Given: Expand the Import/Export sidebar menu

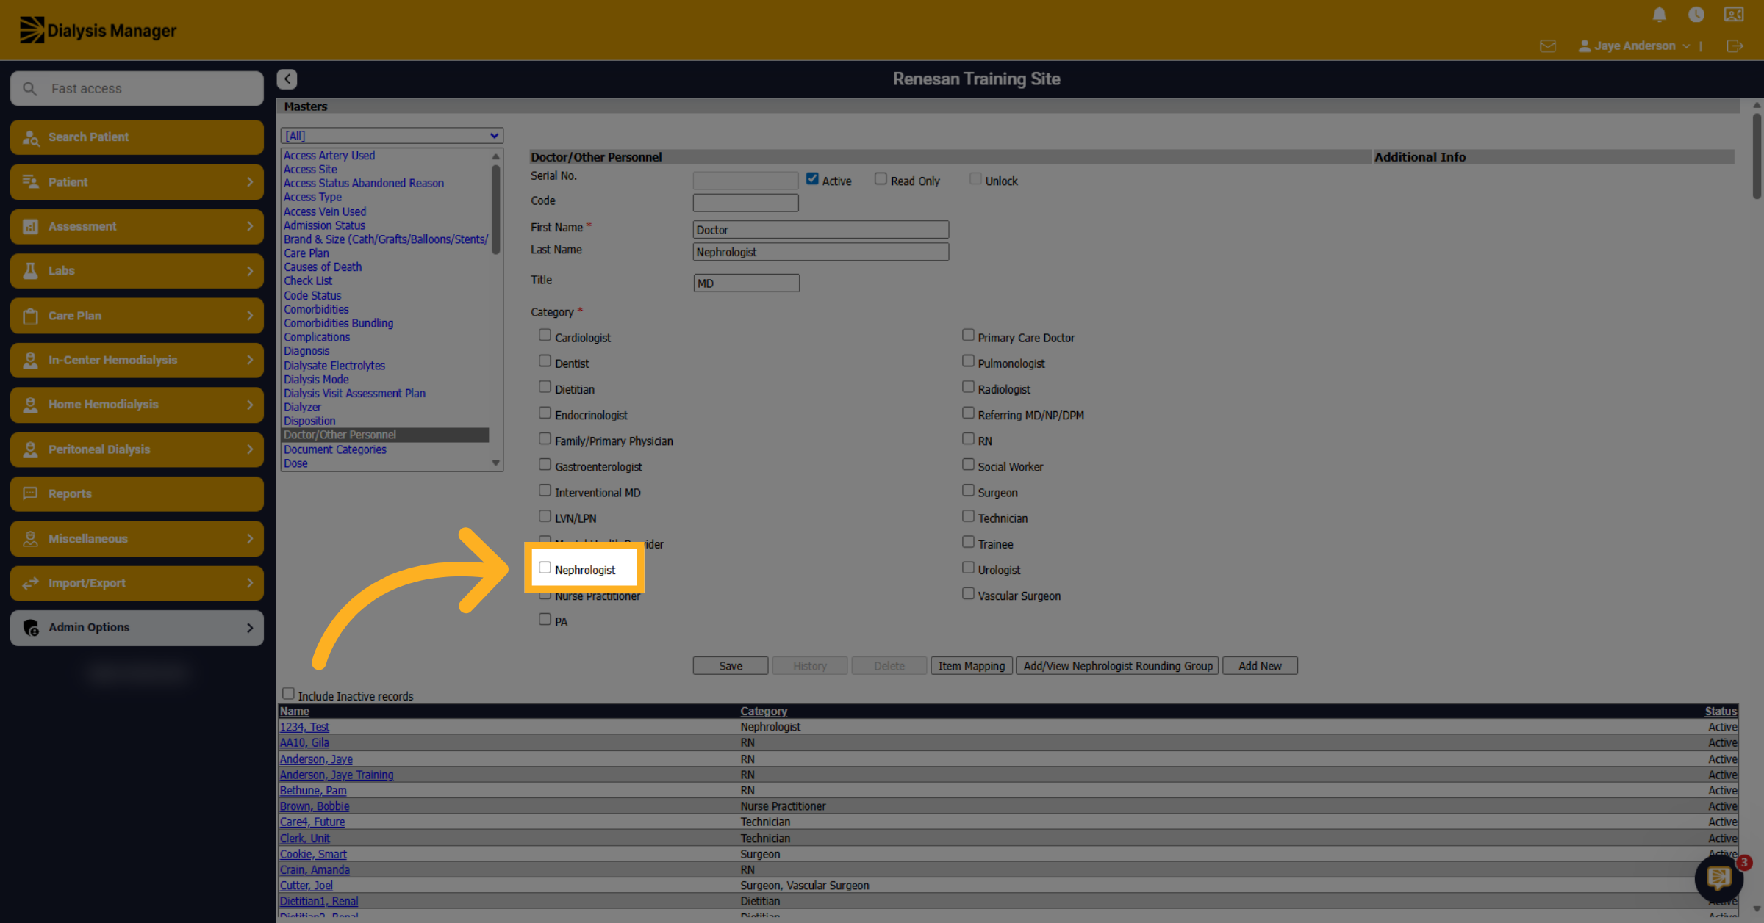Looking at the screenshot, I should tap(137, 583).
